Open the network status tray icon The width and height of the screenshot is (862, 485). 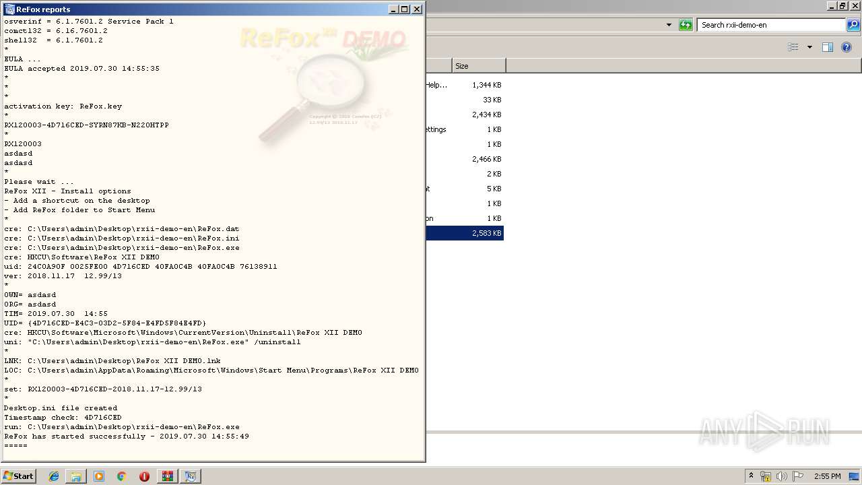[x=766, y=476]
